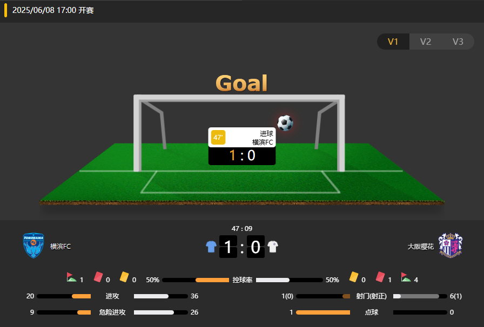Click the Goal text banner
484x327 pixels.
pos(241,83)
